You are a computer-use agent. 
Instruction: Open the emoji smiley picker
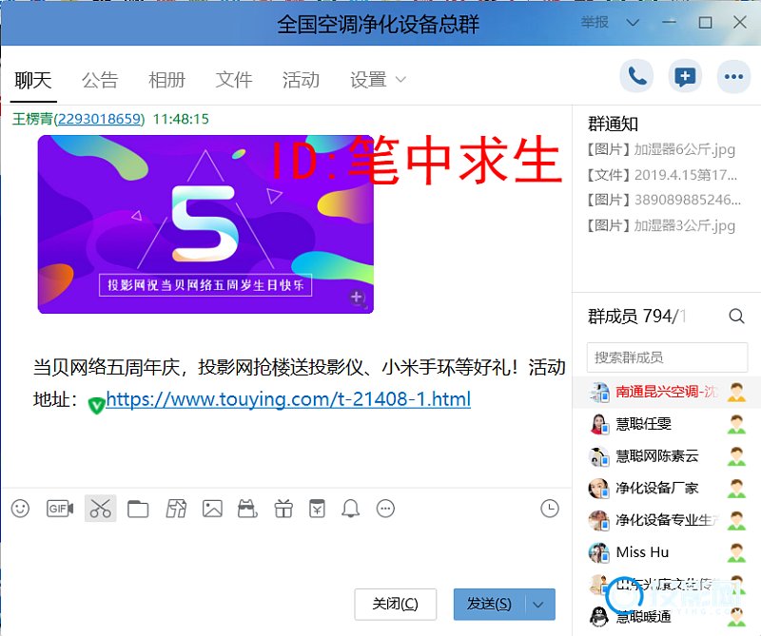point(20,509)
